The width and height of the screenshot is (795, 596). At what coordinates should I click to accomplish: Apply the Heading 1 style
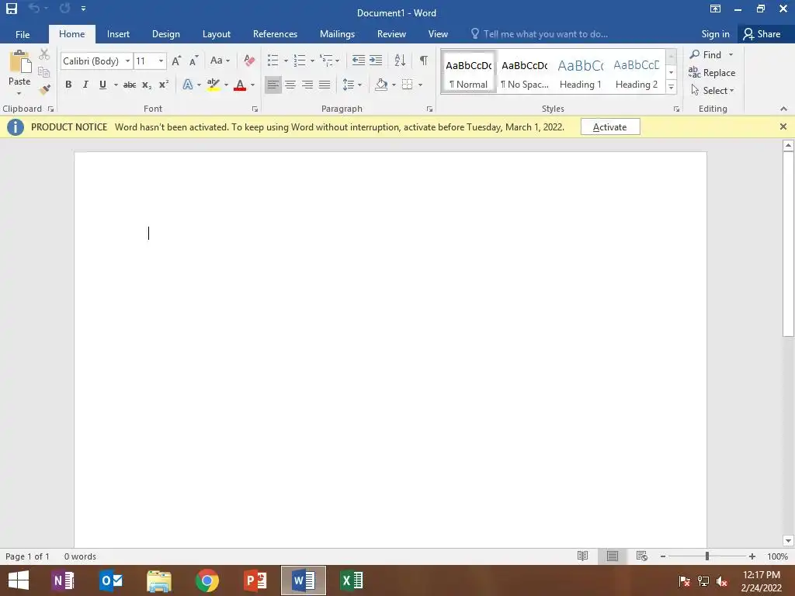(581, 72)
